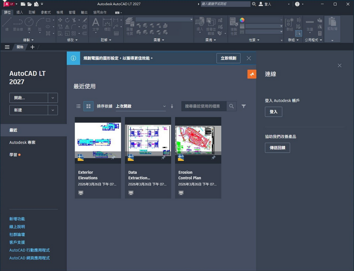
Task: Select the Line (線) drawing tool
Action: click(7, 24)
